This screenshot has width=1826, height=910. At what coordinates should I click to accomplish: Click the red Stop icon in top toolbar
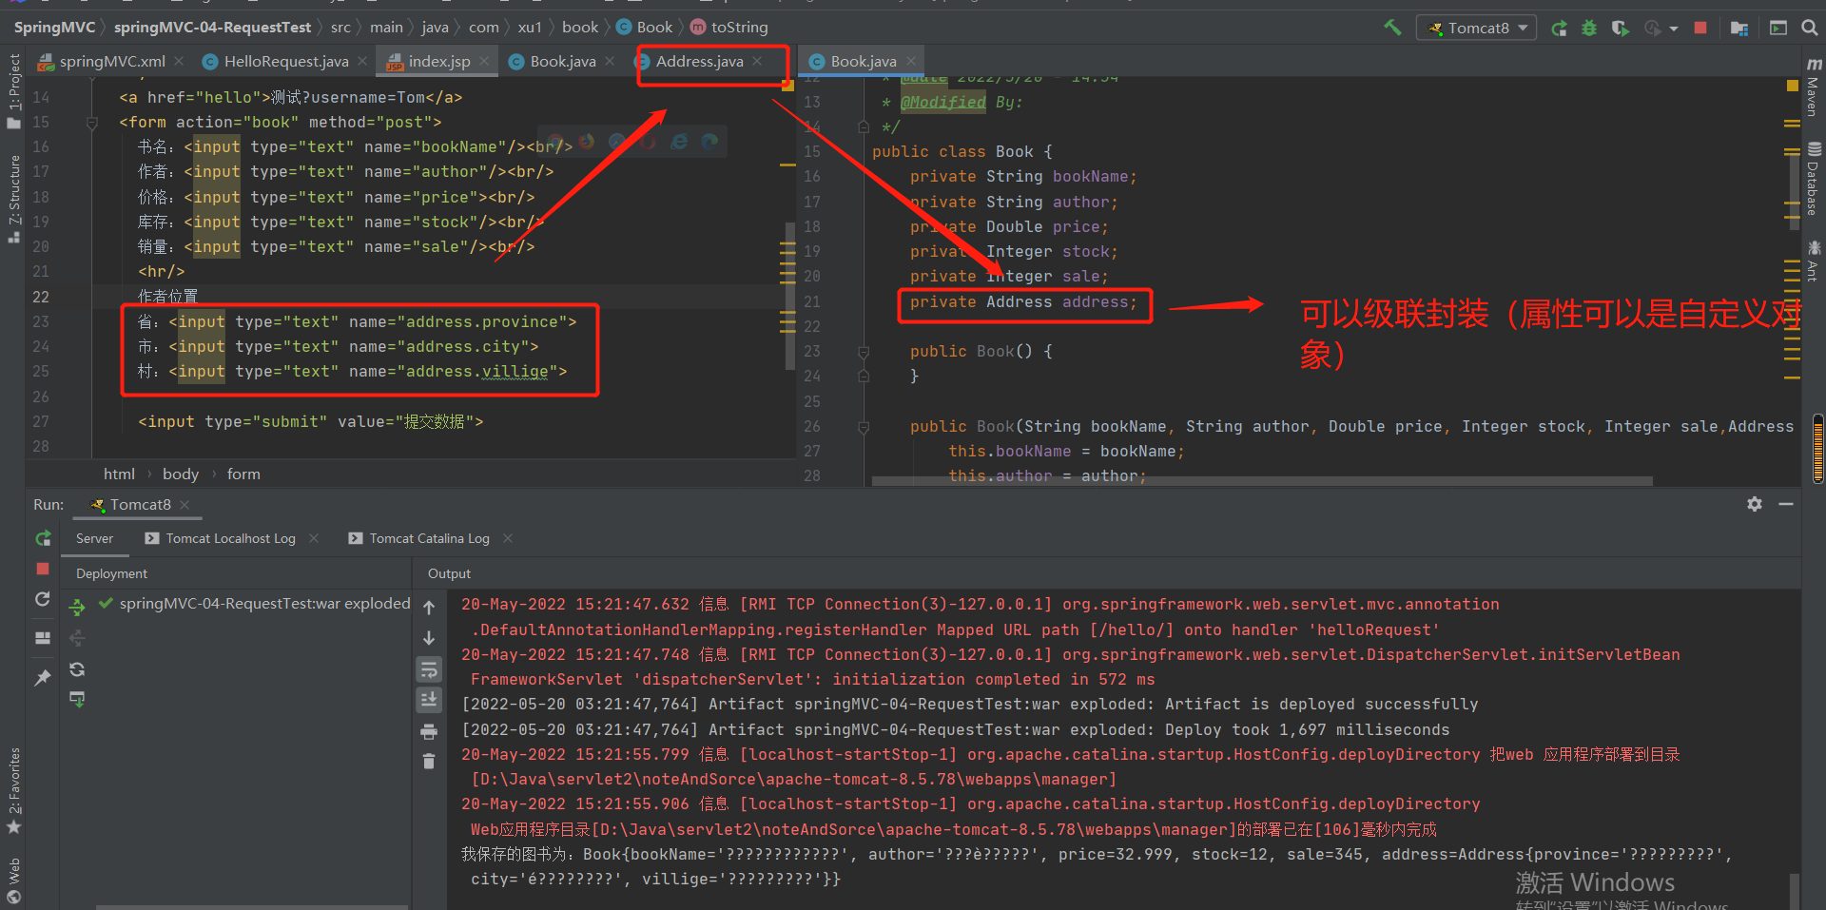tap(1700, 28)
